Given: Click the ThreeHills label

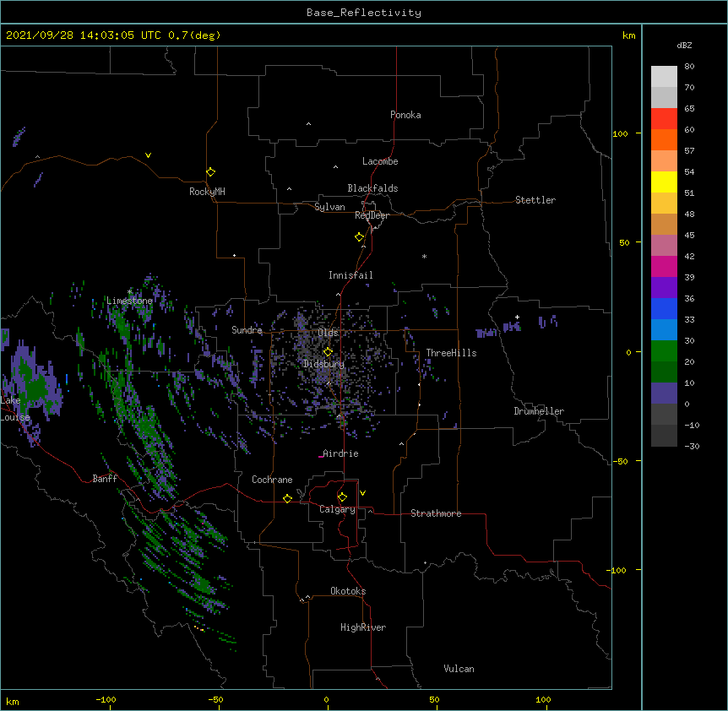Looking at the screenshot, I should click(451, 353).
